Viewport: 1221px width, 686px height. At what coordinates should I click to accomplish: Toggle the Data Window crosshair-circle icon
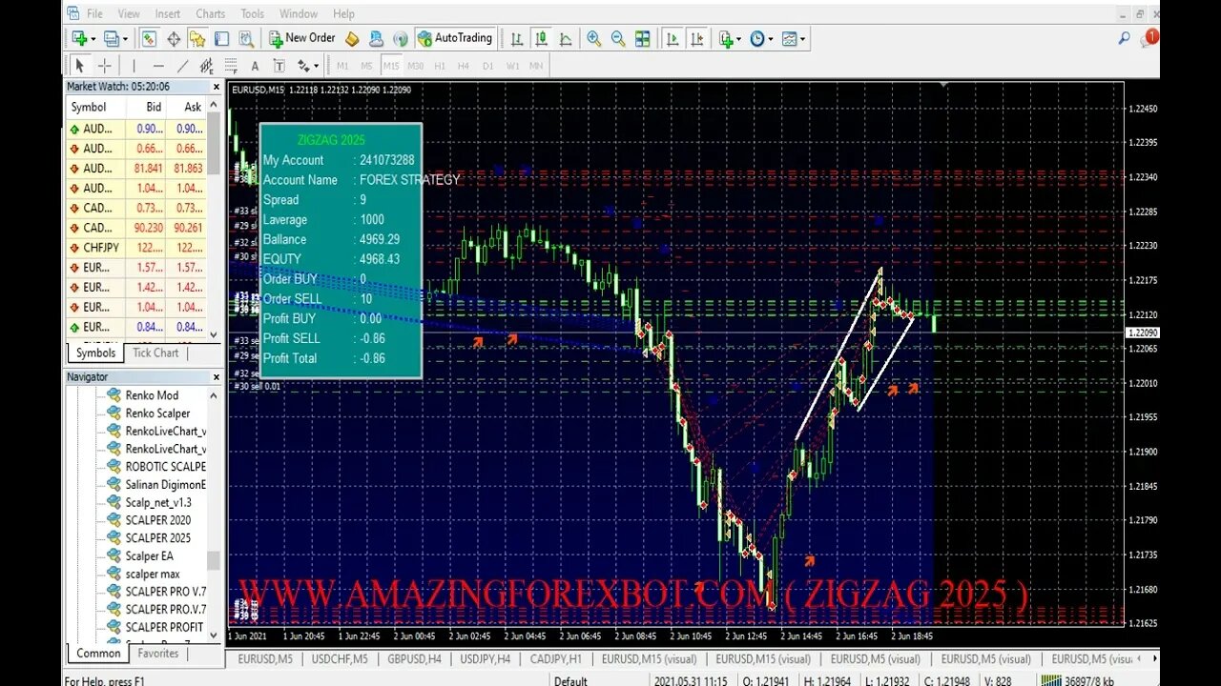pyautogui.click(x=174, y=39)
